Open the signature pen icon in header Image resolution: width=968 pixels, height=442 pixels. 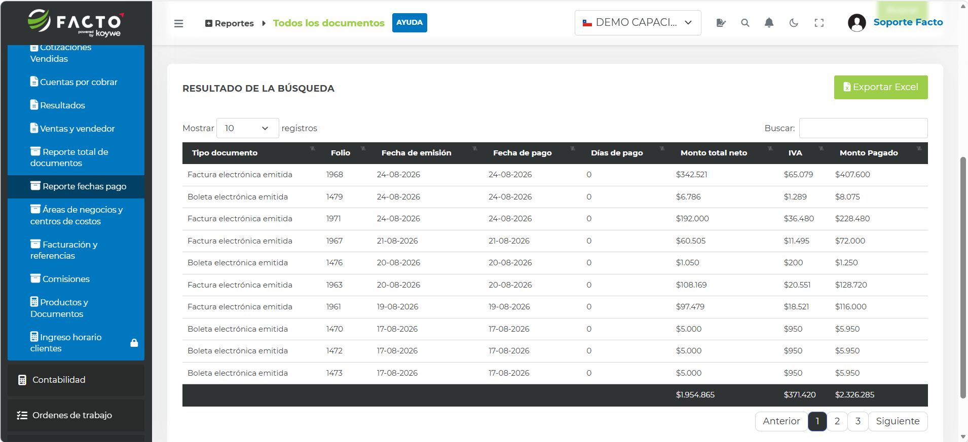pos(721,23)
